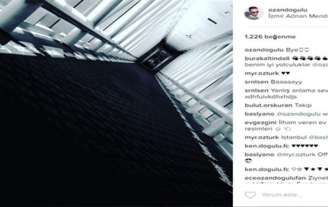Image resolution: width=328 pixels, height=207 pixels.
Task: Open baslyano profile from first comment
Action: click(259, 114)
